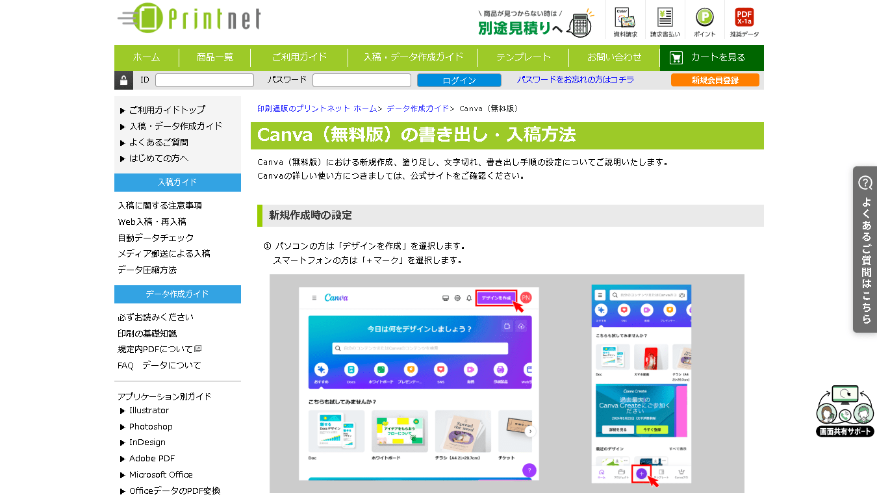The height and width of the screenshot is (499, 877).
Task: Click the 入稿ガイド sidebar header
Action: tap(177, 183)
